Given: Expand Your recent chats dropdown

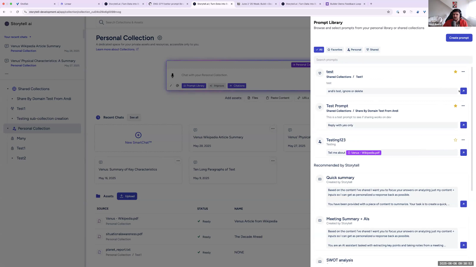Looking at the screenshot, I should click(18, 37).
